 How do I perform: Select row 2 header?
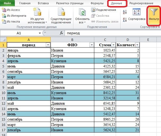[3, 50]
